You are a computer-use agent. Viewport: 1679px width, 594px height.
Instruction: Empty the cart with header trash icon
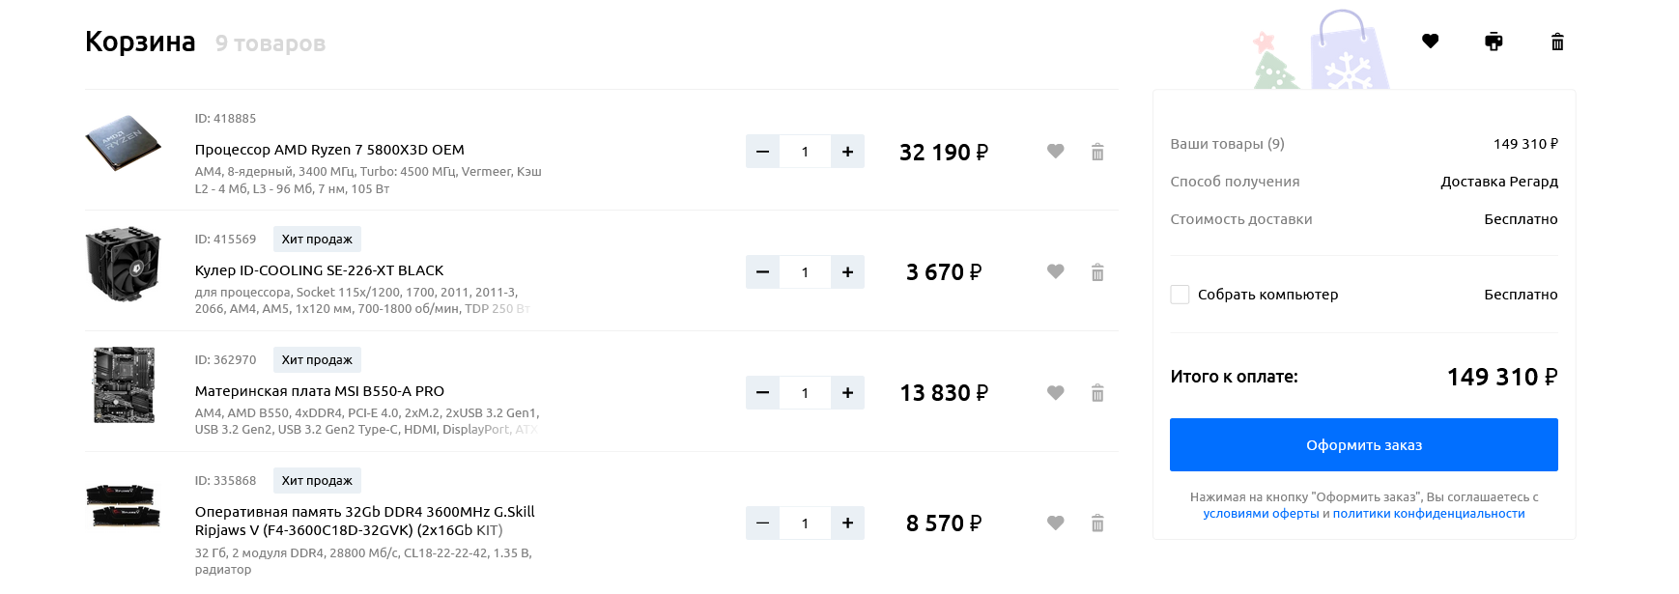(1557, 42)
